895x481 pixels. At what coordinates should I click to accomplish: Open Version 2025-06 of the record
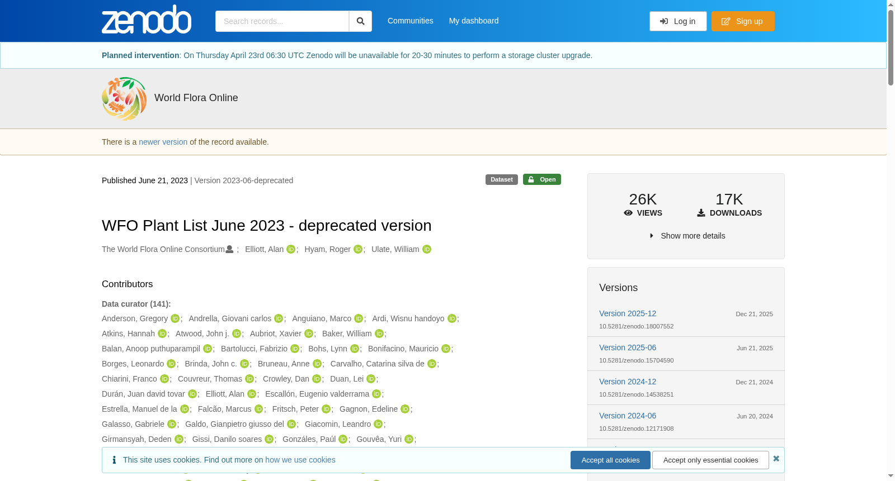click(628, 347)
